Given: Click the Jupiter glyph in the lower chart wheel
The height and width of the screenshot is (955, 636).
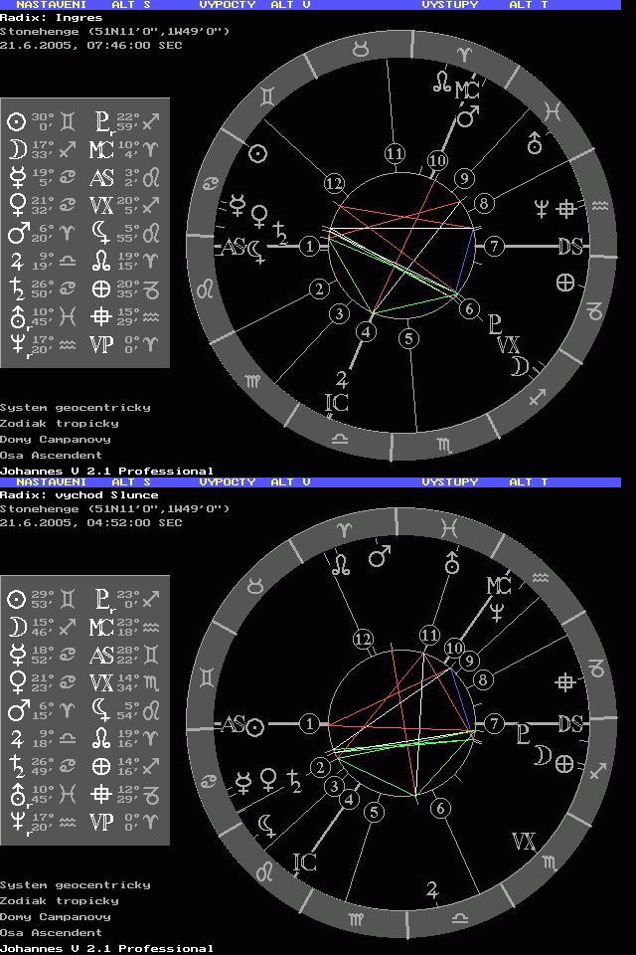Looking at the screenshot, I should tap(432, 888).
